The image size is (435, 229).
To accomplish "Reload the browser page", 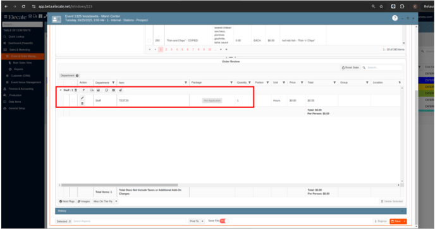I will (23, 6).
